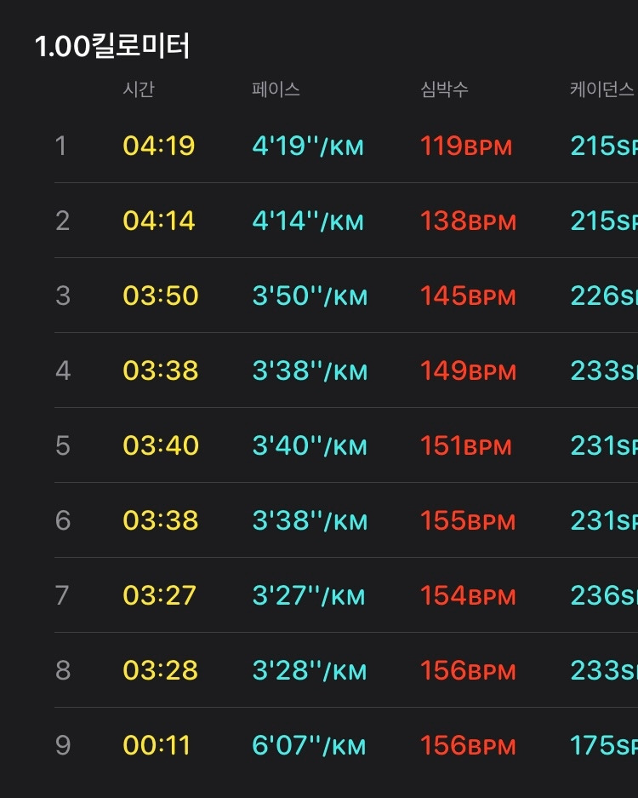The image size is (638, 798).
Task: Tap split 1 time 04:19
Action: point(159,146)
